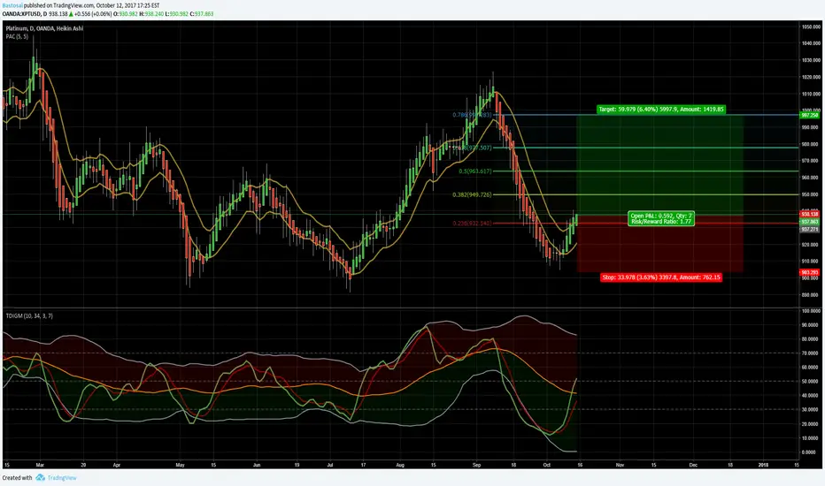The height and width of the screenshot is (486, 825).
Task: Click the 'Apr' date label on time axis
Action: (116, 465)
